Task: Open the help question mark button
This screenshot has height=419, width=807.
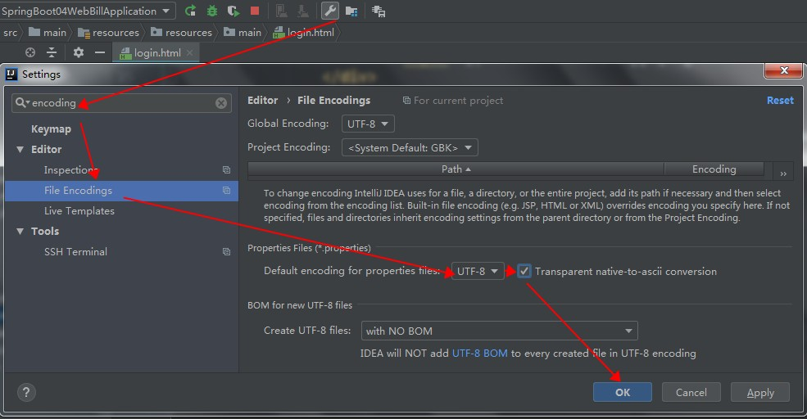Action: 26,392
